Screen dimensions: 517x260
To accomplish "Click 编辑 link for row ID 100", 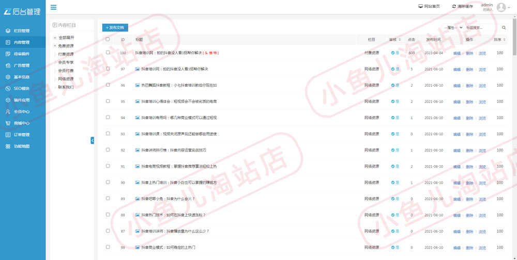I will point(457,53).
